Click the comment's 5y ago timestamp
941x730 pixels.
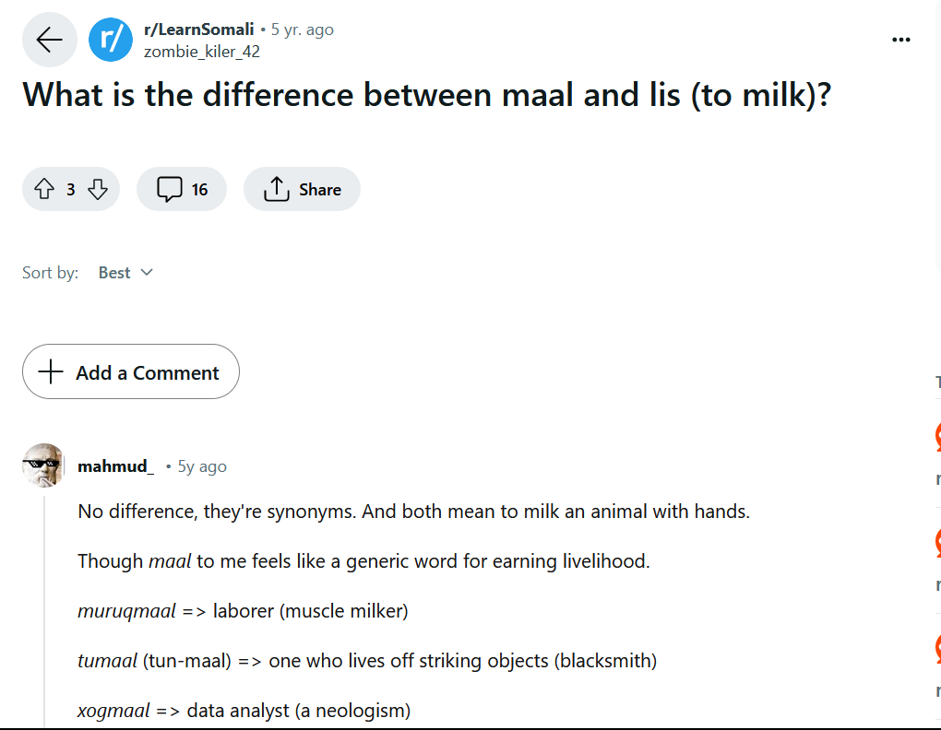(x=202, y=466)
